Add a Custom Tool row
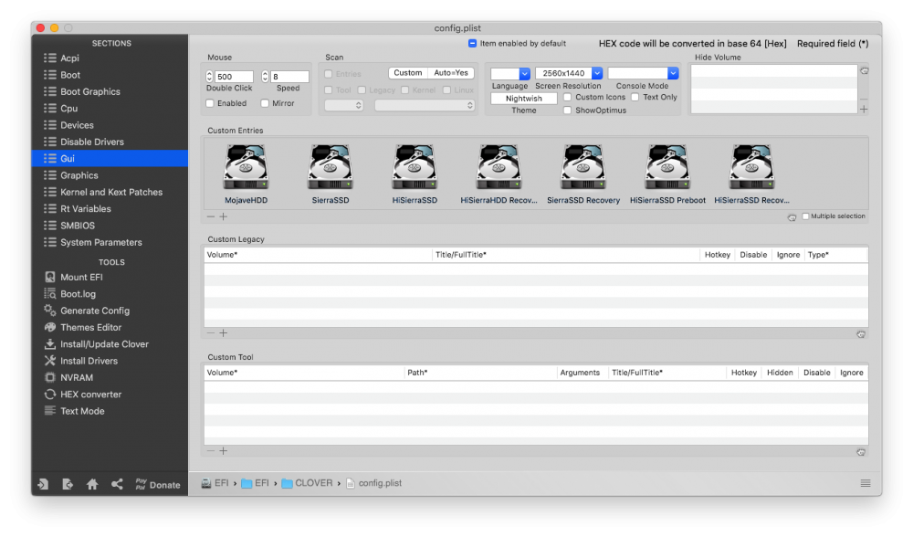 [224, 451]
